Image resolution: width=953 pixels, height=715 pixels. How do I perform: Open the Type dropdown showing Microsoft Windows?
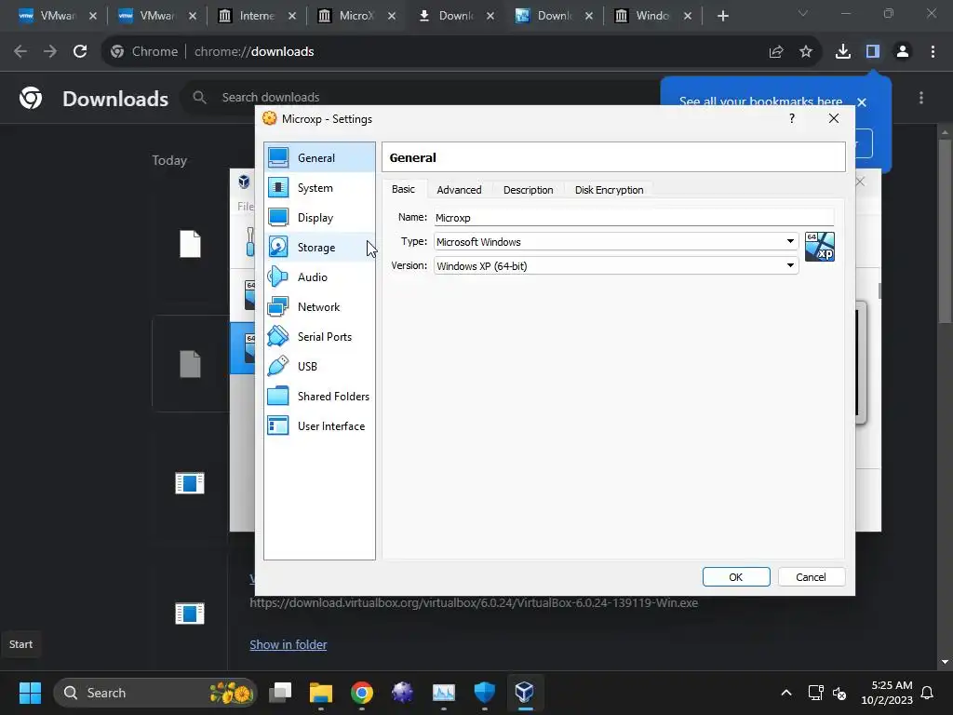[616, 242]
